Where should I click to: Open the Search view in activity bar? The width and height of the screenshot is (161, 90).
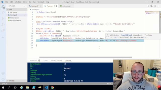(x=3, y=13)
